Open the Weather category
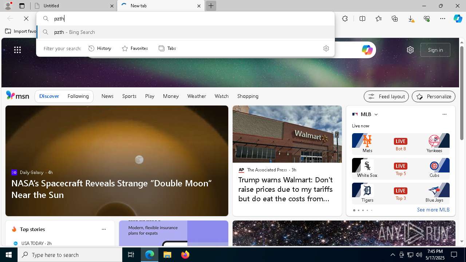The height and width of the screenshot is (262, 466). [x=197, y=96]
